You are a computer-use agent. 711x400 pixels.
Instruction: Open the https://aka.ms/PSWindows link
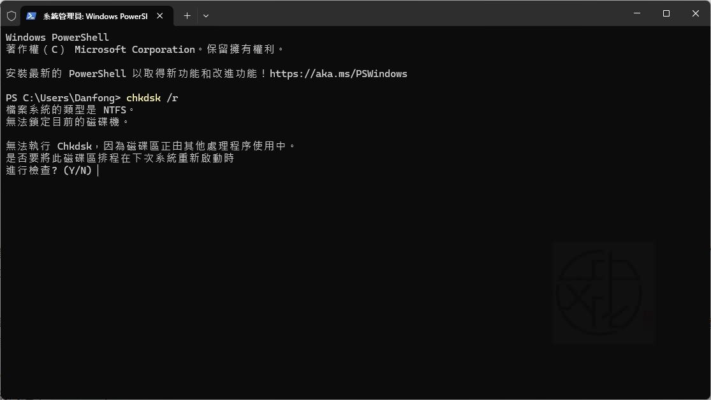pyautogui.click(x=338, y=74)
